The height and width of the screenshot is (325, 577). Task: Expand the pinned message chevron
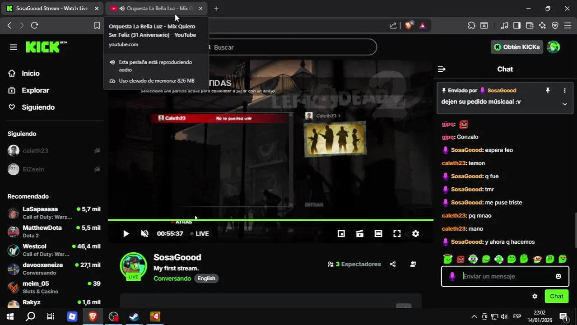tap(564, 104)
